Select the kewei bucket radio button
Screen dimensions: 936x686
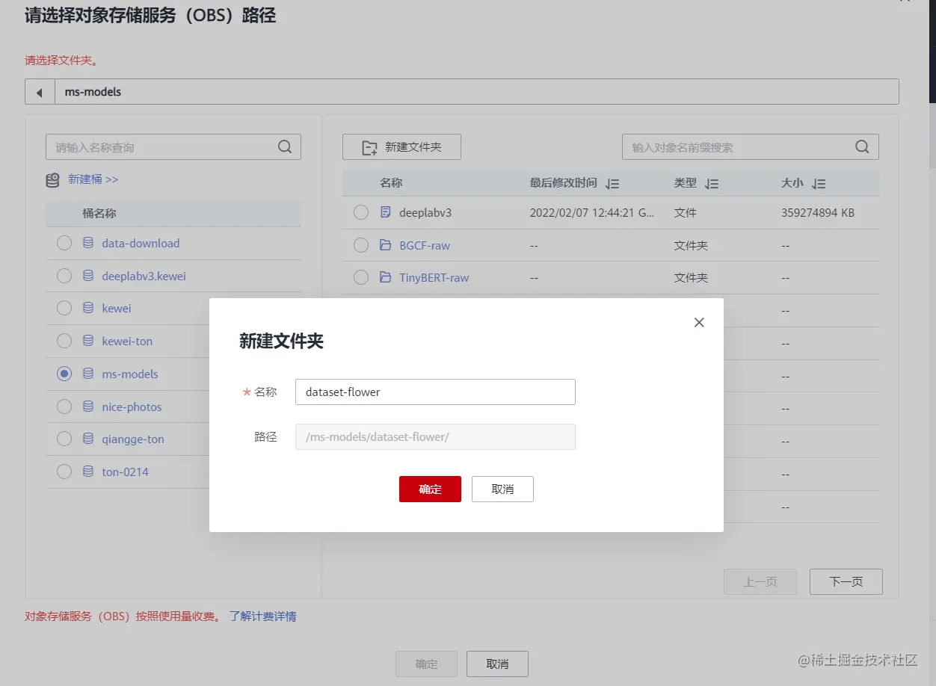point(64,308)
